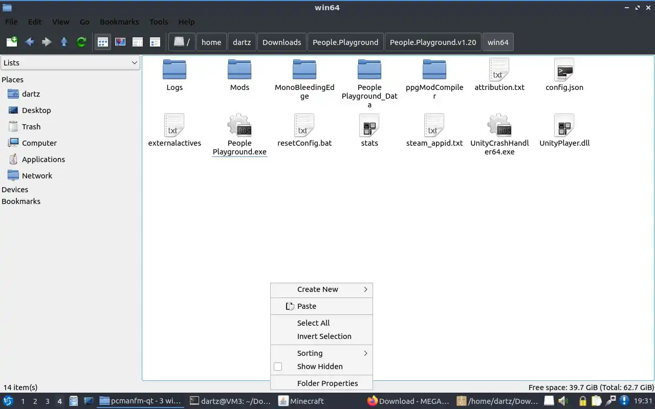The width and height of the screenshot is (655, 409).
Task: Open the Tools menu
Action: [x=159, y=22]
